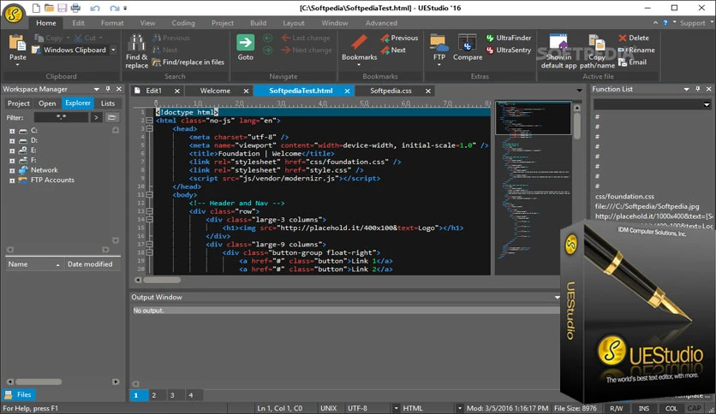Click the Open folder icon in title bar
The width and height of the screenshot is (716, 414).
pos(49,8)
